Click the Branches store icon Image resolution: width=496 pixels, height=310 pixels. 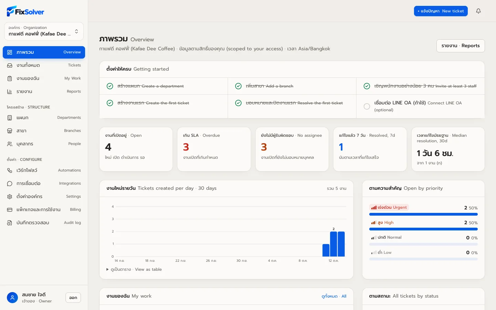point(10,131)
